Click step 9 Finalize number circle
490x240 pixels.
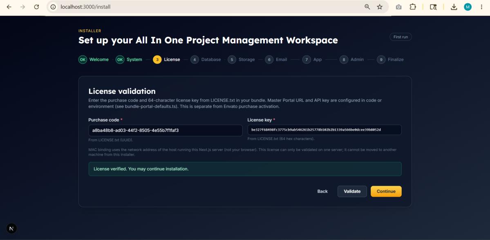tap(381, 60)
